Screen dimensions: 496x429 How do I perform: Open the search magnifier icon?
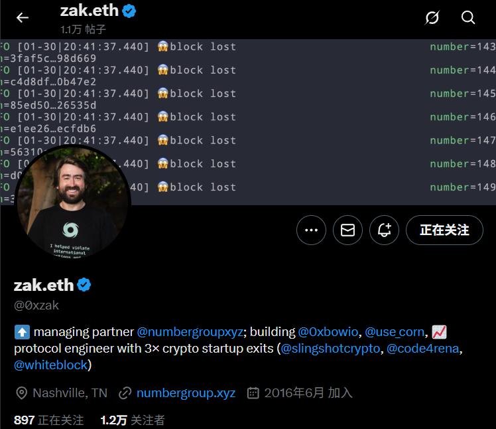[x=468, y=17]
